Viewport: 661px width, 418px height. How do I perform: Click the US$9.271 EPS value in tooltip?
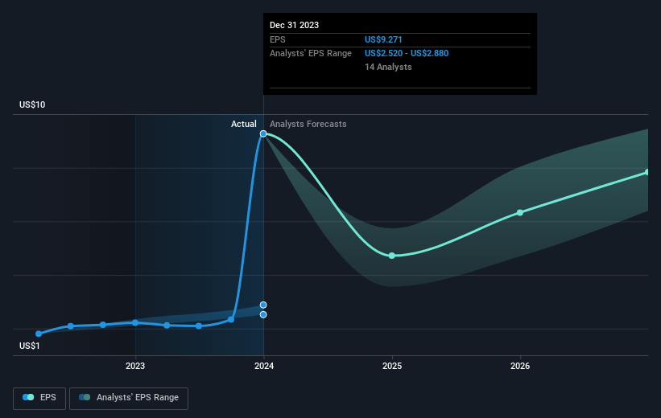coord(383,39)
